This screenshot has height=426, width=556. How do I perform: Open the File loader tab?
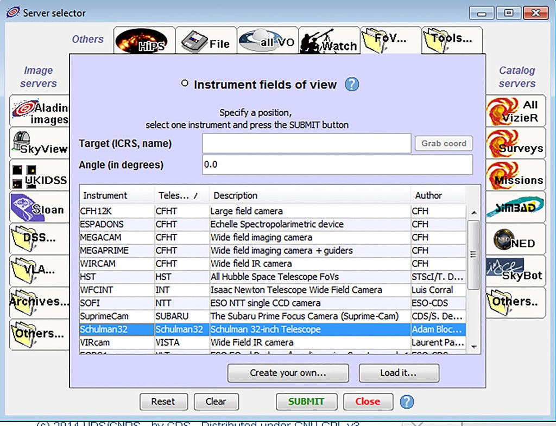(206, 41)
